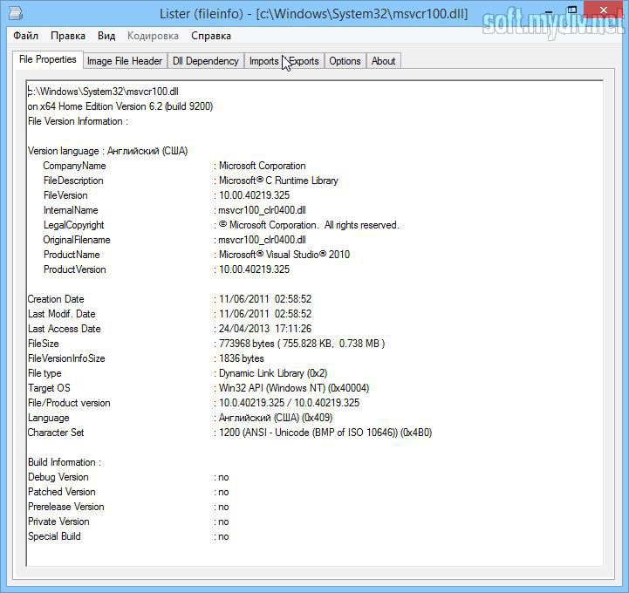Click the Special Build label

[x=54, y=536]
